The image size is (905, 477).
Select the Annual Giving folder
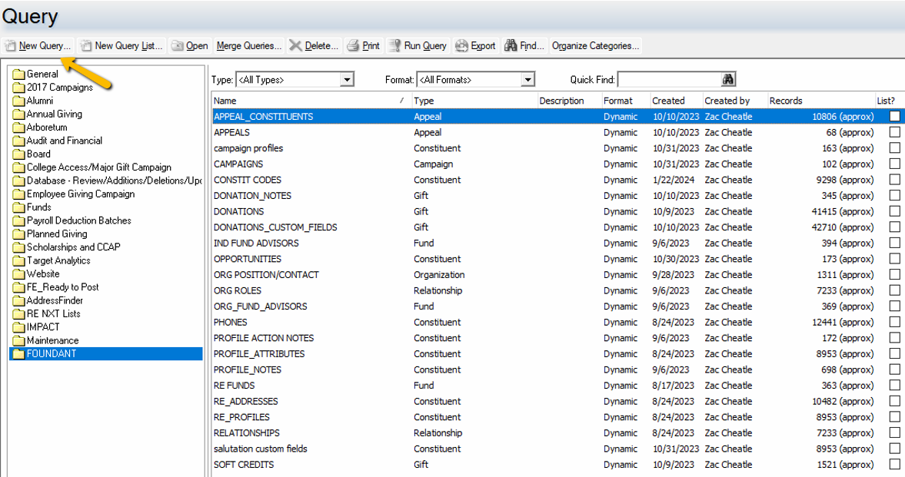coord(54,114)
